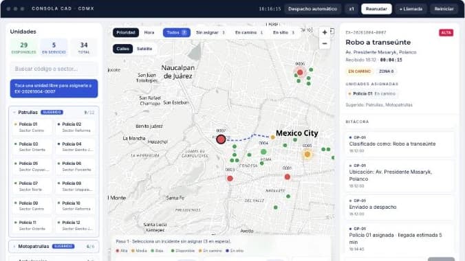
Task: Select orange incident marker 0005 on map
Action: (307, 154)
